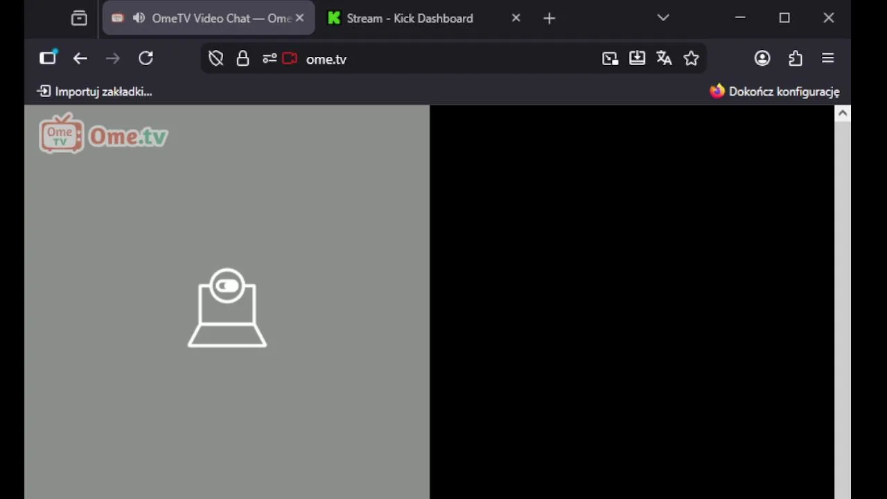Reload the current page
Screen dimensions: 887x499
tap(146, 59)
